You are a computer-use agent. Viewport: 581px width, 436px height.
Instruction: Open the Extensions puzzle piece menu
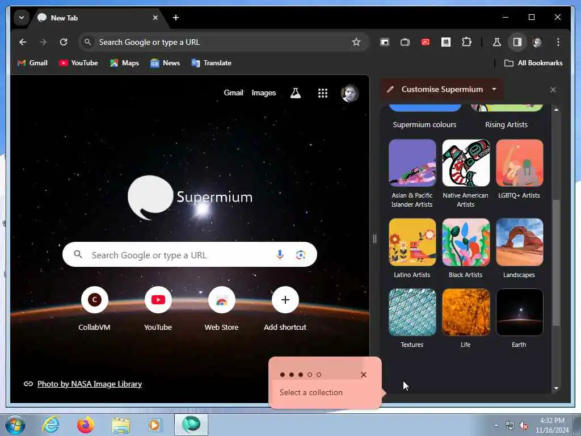pyautogui.click(x=466, y=42)
